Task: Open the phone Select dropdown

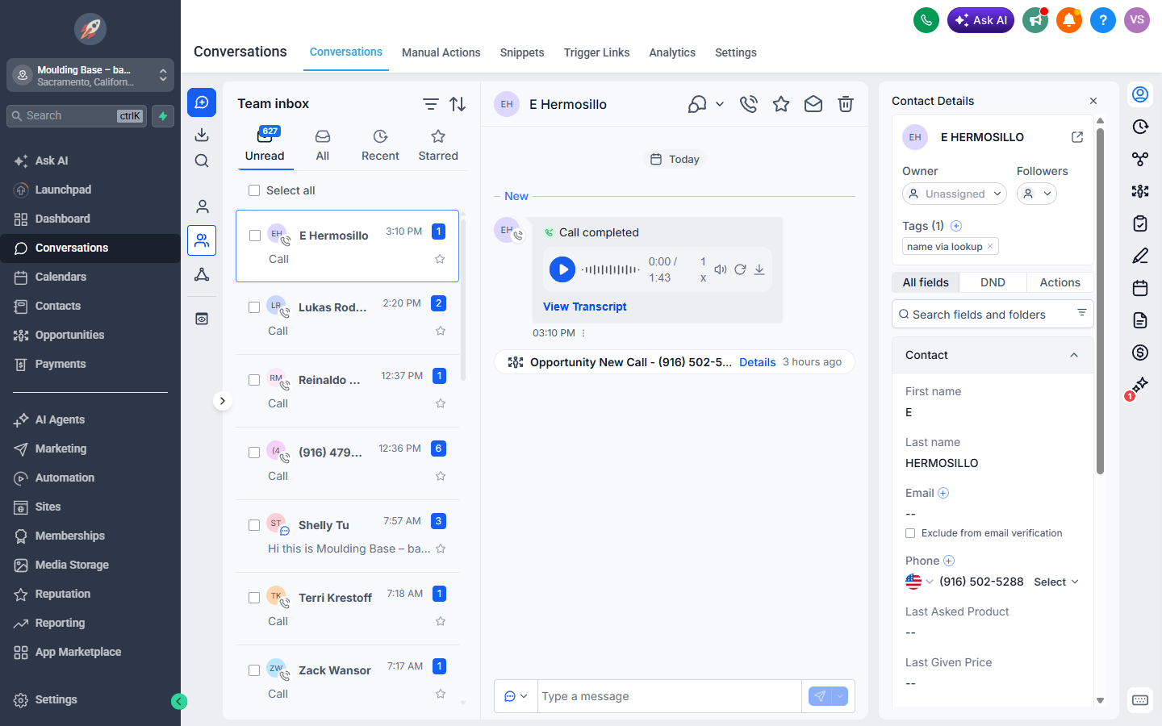Action: pyautogui.click(x=1056, y=582)
